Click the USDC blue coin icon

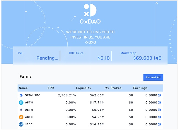[x=21, y=124]
